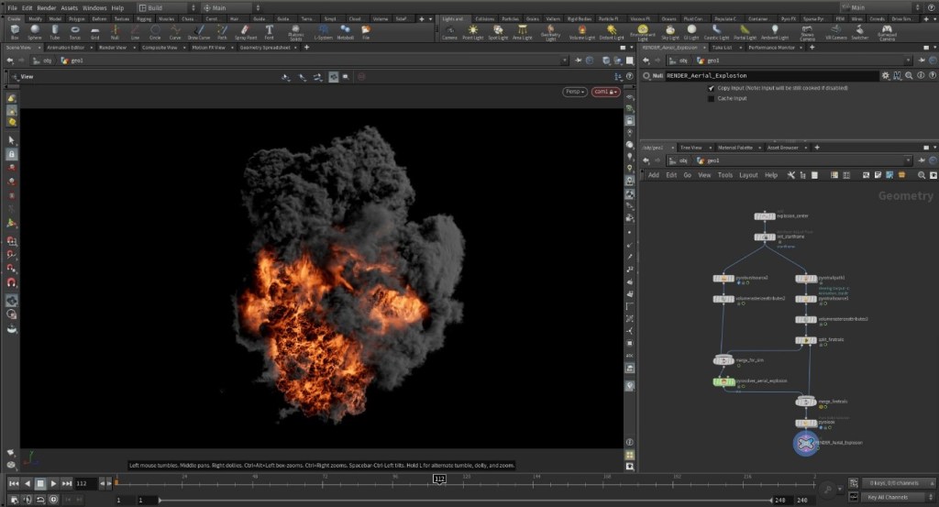Open the Layout menu in network editor
This screenshot has width=939, height=507.
(x=748, y=174)
